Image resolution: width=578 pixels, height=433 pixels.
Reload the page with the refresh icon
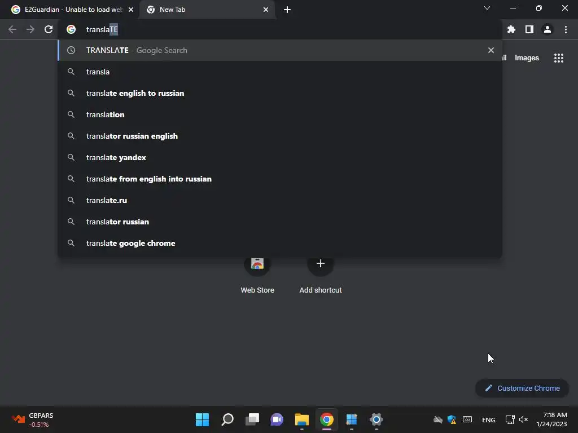click(x=49, y=29)
